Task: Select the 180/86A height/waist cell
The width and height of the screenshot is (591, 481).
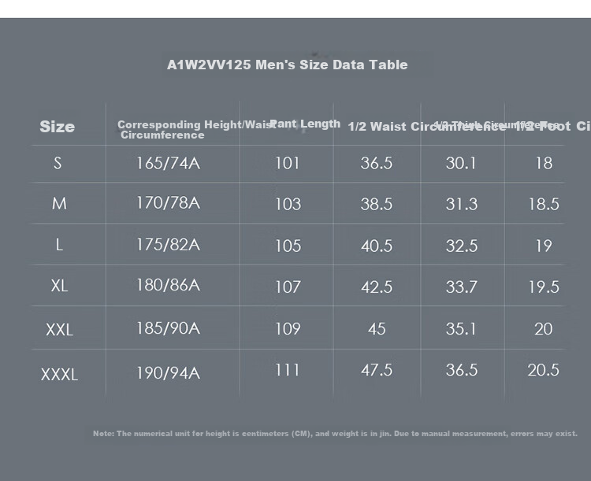Action: (168, 285)
